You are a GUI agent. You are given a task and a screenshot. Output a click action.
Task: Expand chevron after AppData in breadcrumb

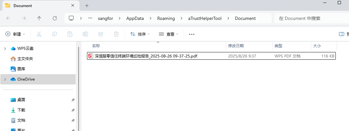point(150,18)
